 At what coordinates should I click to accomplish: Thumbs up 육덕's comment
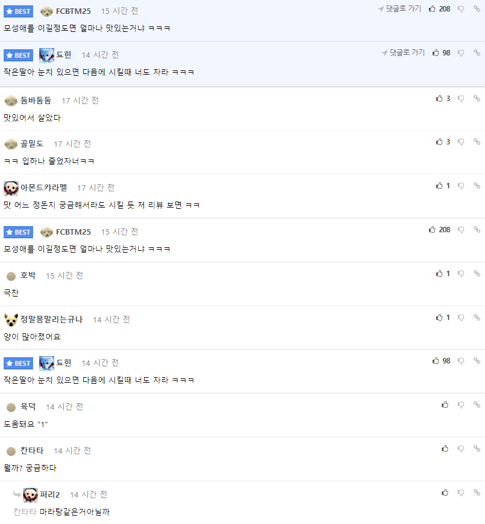point(445,405)
